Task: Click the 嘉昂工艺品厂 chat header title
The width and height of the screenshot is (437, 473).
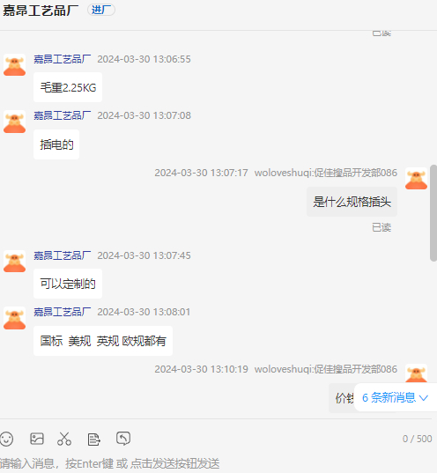Action: tap(41, 11)
